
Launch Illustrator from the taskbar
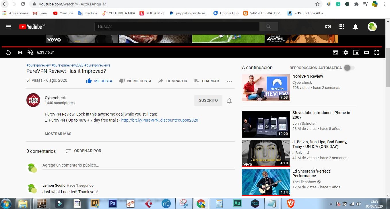95,204
